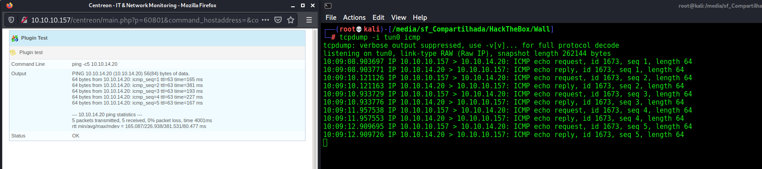The image size is (762, 169).
Task: Open the Help menu in terminal
Action: coord(420,18)
